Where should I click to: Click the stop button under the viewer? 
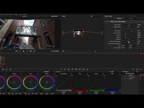tap(23, 51)
